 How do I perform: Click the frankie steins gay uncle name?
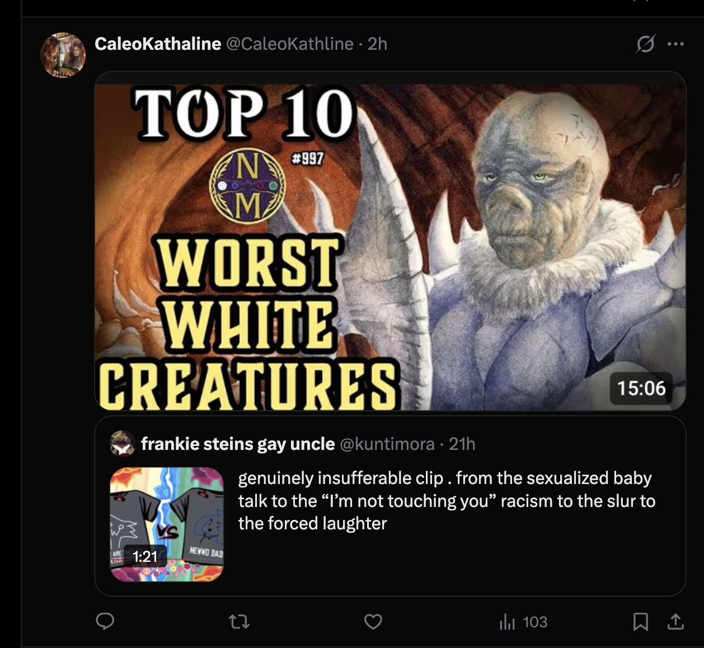point(238,444)
